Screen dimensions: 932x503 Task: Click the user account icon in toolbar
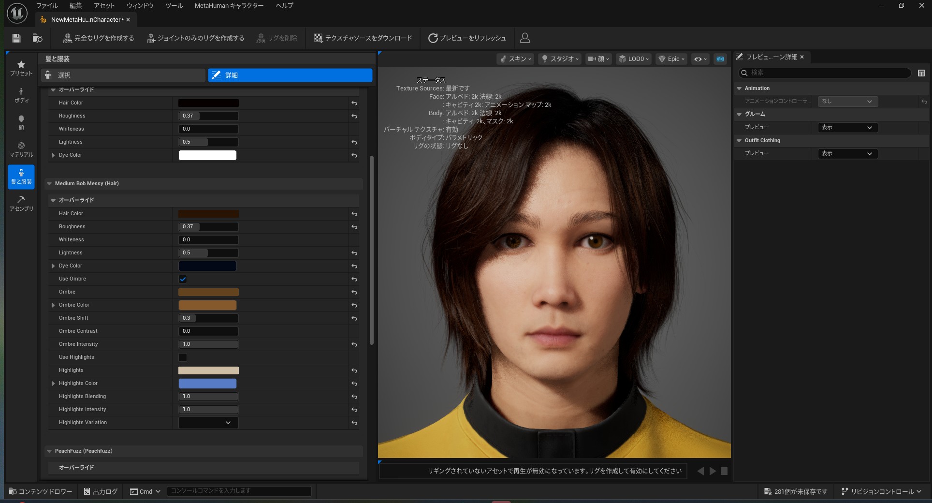click(x=524, y=38)
